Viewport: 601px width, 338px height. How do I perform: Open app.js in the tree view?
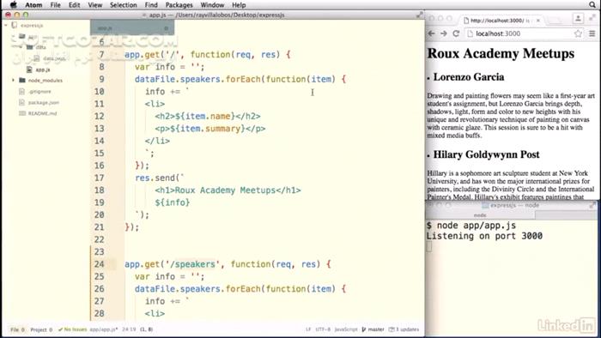(43, 69)
